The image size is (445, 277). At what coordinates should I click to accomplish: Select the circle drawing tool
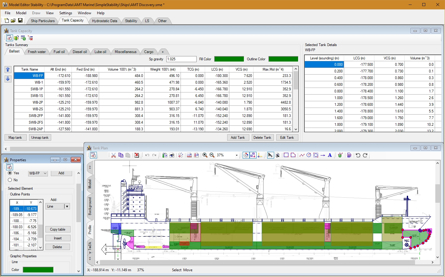(309, 155)
